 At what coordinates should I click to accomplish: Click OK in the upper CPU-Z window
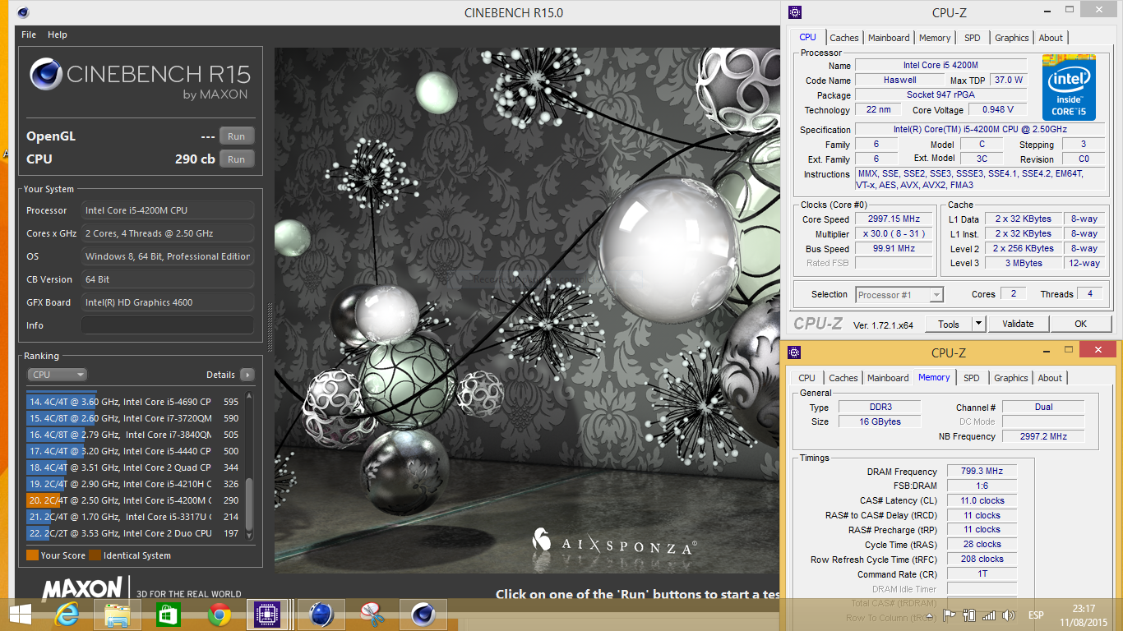1081,324
